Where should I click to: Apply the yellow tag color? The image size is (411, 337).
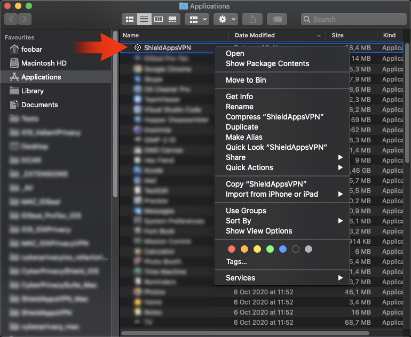pos(257,249)
